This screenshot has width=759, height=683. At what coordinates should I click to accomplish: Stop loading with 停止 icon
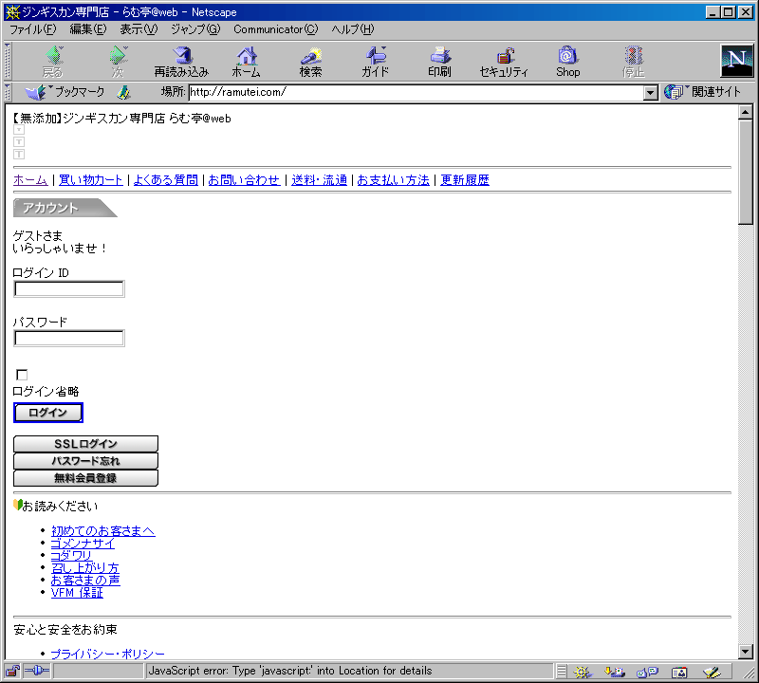click(633, 62)
